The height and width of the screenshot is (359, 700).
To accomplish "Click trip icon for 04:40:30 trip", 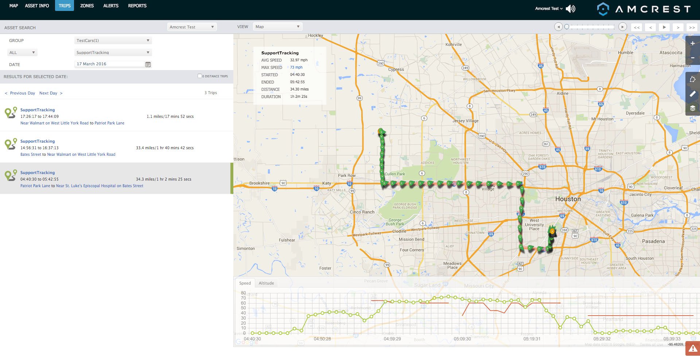I will [x=11, y=175].
